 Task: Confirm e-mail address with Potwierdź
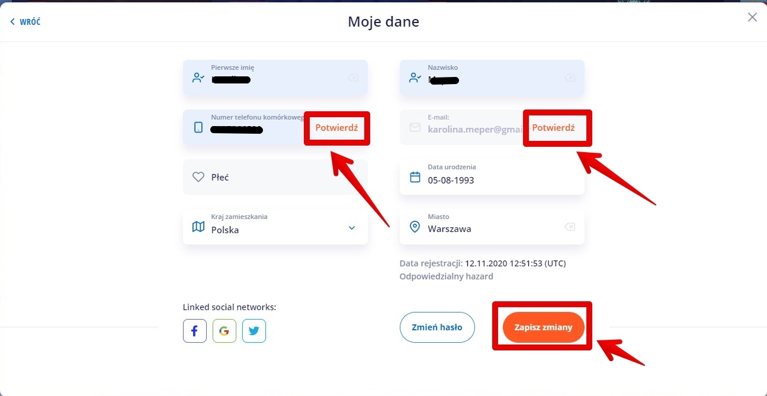[553, 127]
